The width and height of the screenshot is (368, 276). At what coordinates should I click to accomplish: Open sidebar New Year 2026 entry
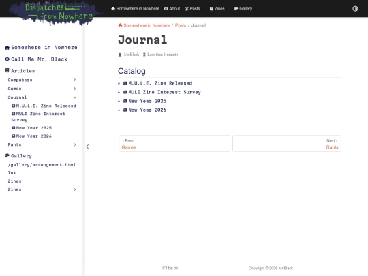click(x=34, y=136)
